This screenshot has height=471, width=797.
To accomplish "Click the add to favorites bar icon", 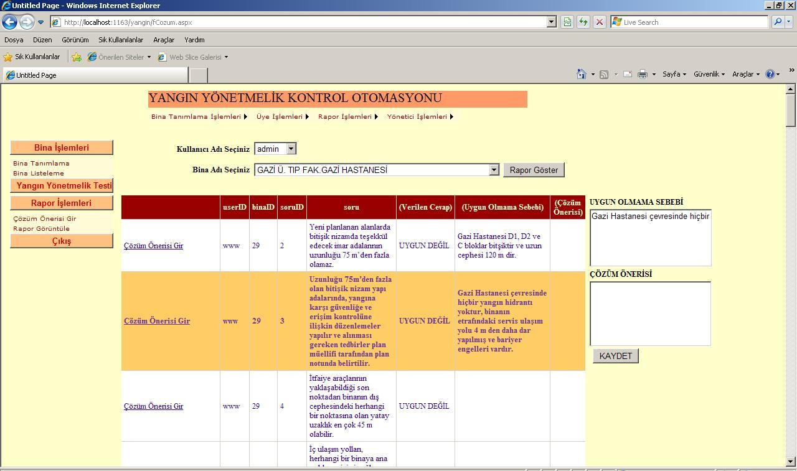I will tap(77, 57).
